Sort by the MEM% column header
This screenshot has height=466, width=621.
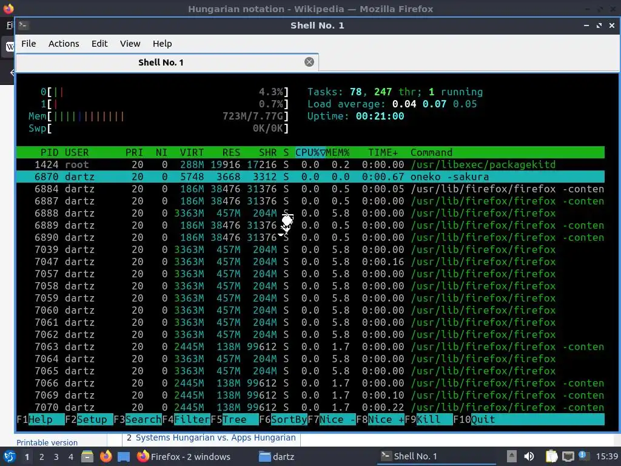point(338,152)
